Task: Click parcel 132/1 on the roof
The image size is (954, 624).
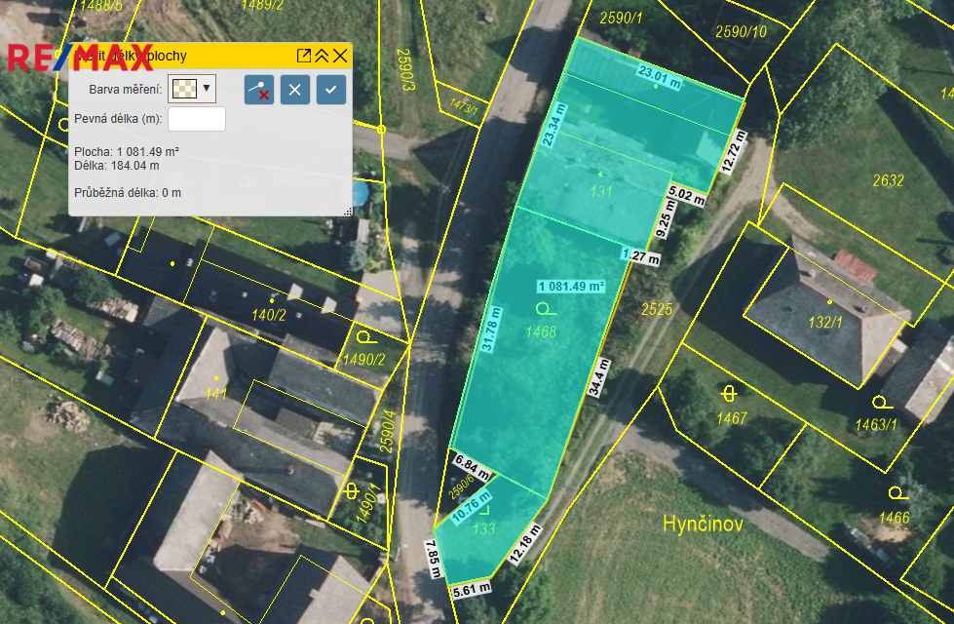Action: pos(824,322)
